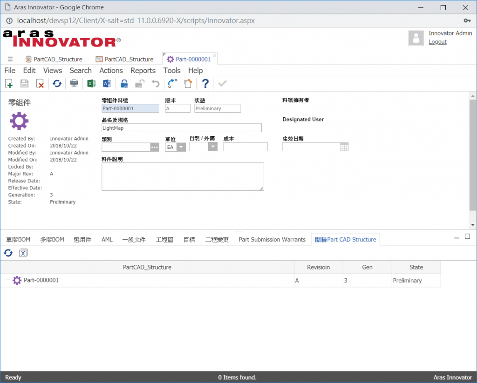The image size is (477, 383).
Task: Close the Part-0000001 tab
Action: [214, 55]
